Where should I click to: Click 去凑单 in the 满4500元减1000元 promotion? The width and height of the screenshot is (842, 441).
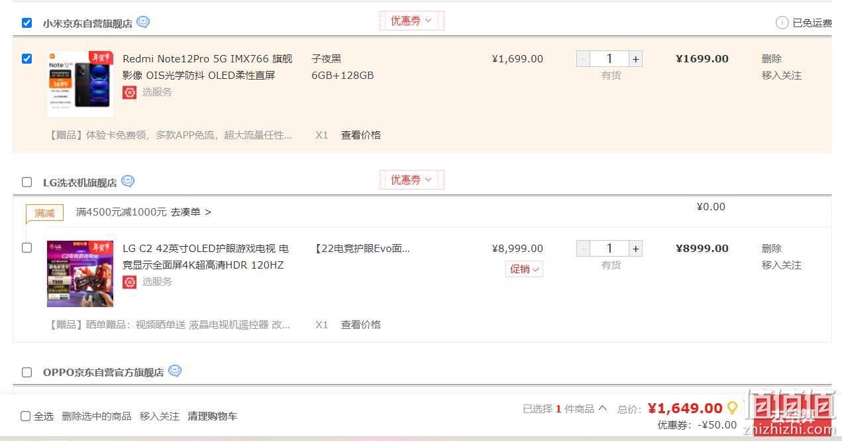click(x=191, y=212)
